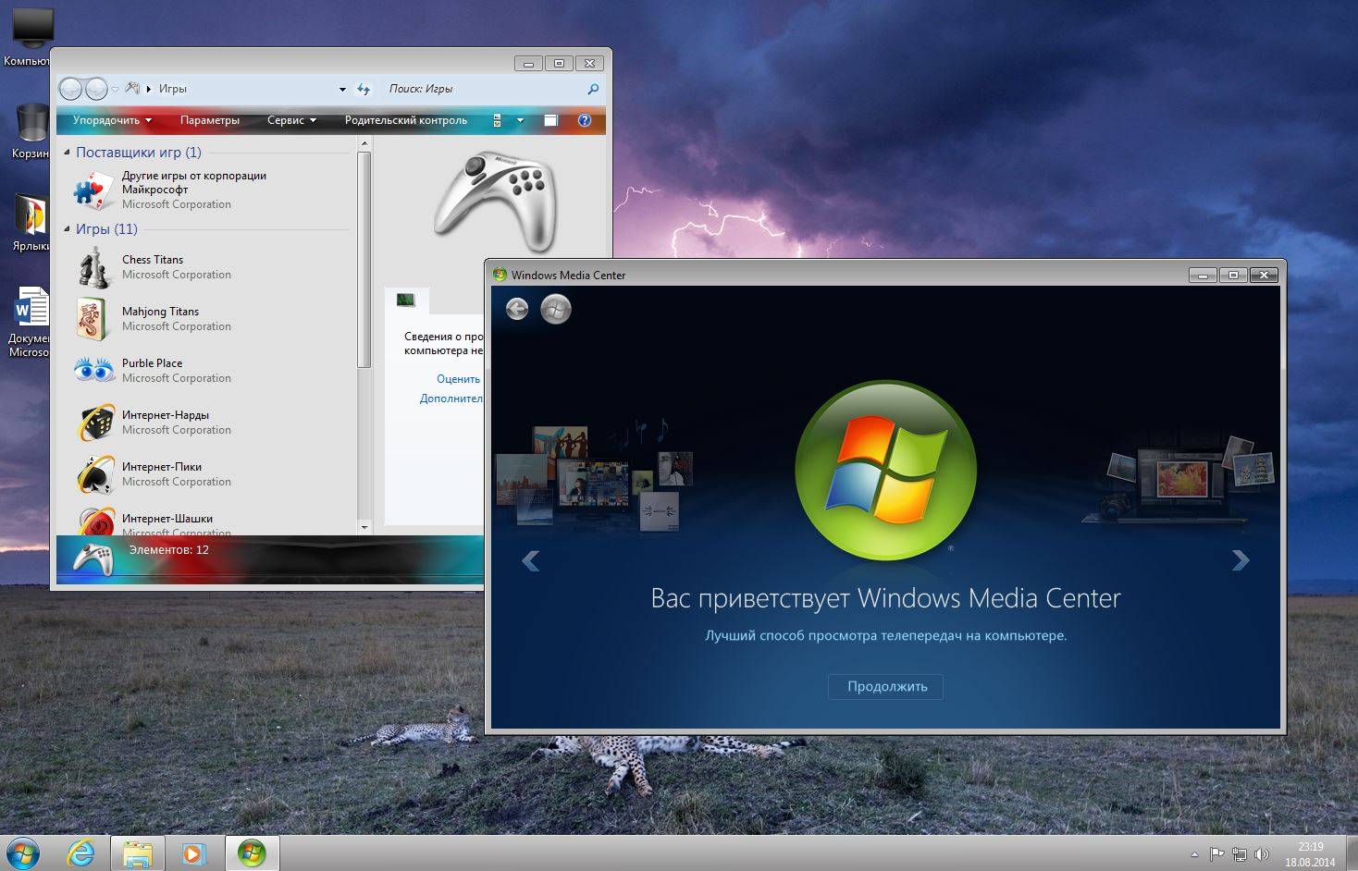
Task: Click the Media Center green start logo button
Action: pyautogui.click(x=556, y=309)
